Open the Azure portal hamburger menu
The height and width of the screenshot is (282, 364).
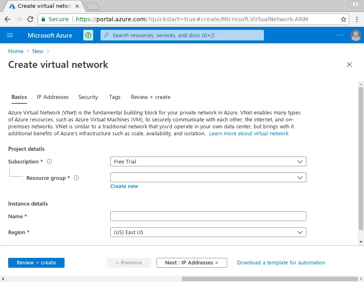point(10,35)
